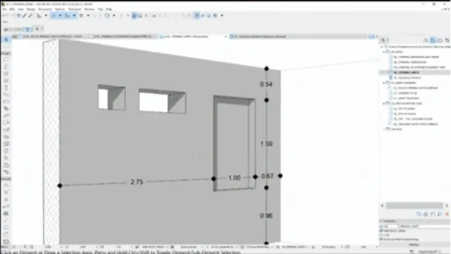Select the Arrow tool in the toolbox
This screenshot has height=254, width=451.
click(6, 39)
